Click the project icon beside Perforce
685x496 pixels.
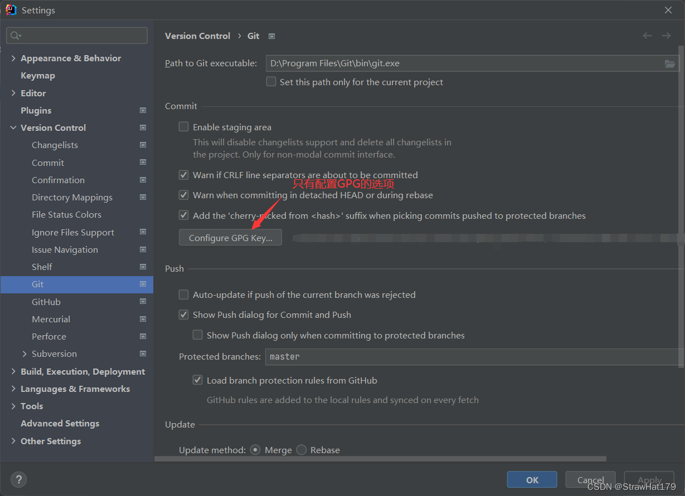143,336
